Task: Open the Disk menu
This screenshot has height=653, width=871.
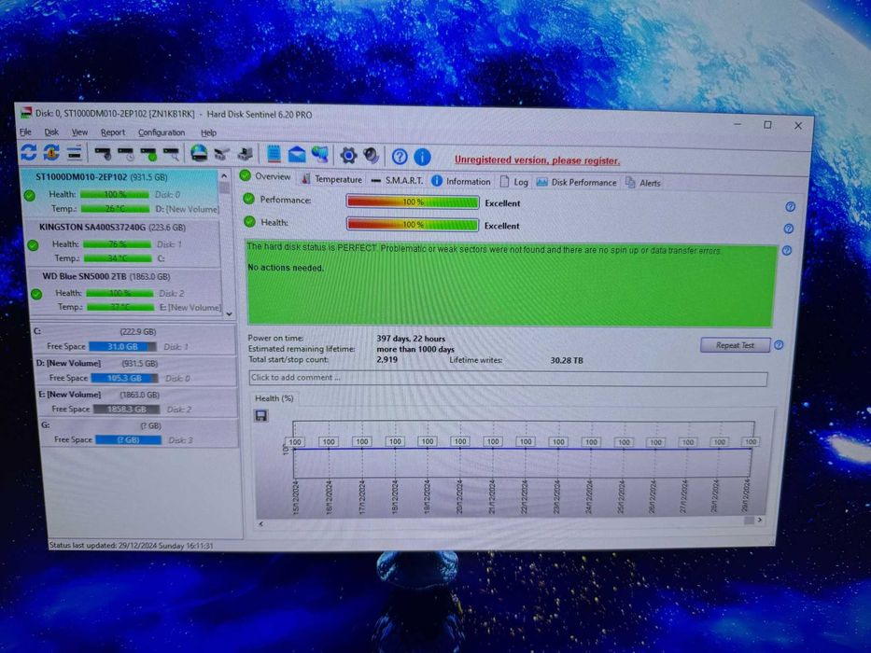Action: pos(51,132)
